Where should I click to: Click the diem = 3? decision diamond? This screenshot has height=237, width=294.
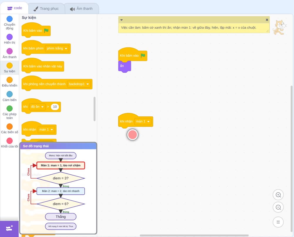(x=61, y=178)
